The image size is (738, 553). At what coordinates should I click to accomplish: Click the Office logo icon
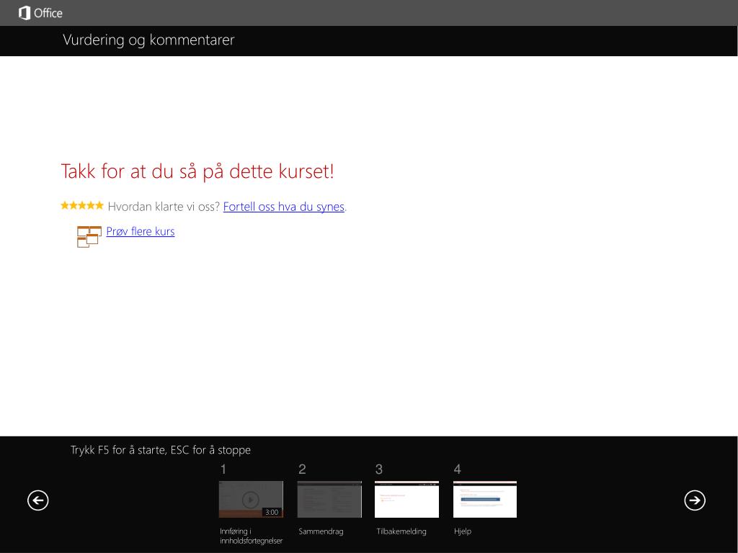(25, 13)
